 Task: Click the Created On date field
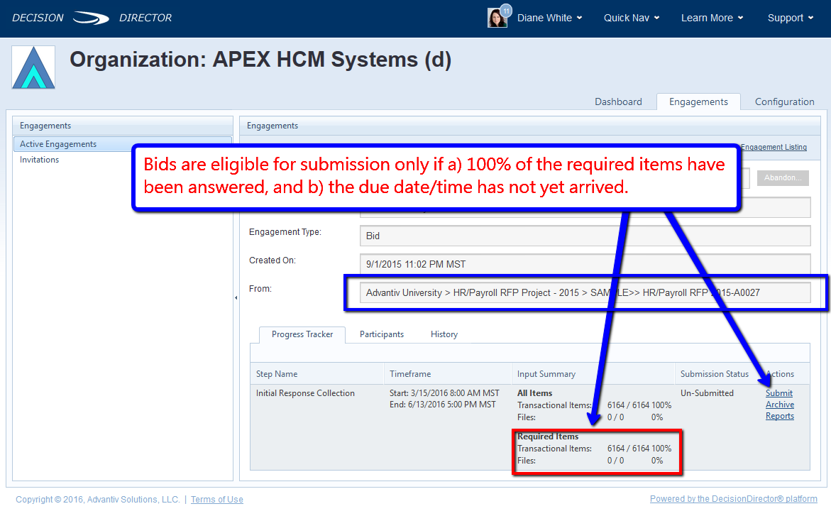pyautogui.click(x=585, y=264)
